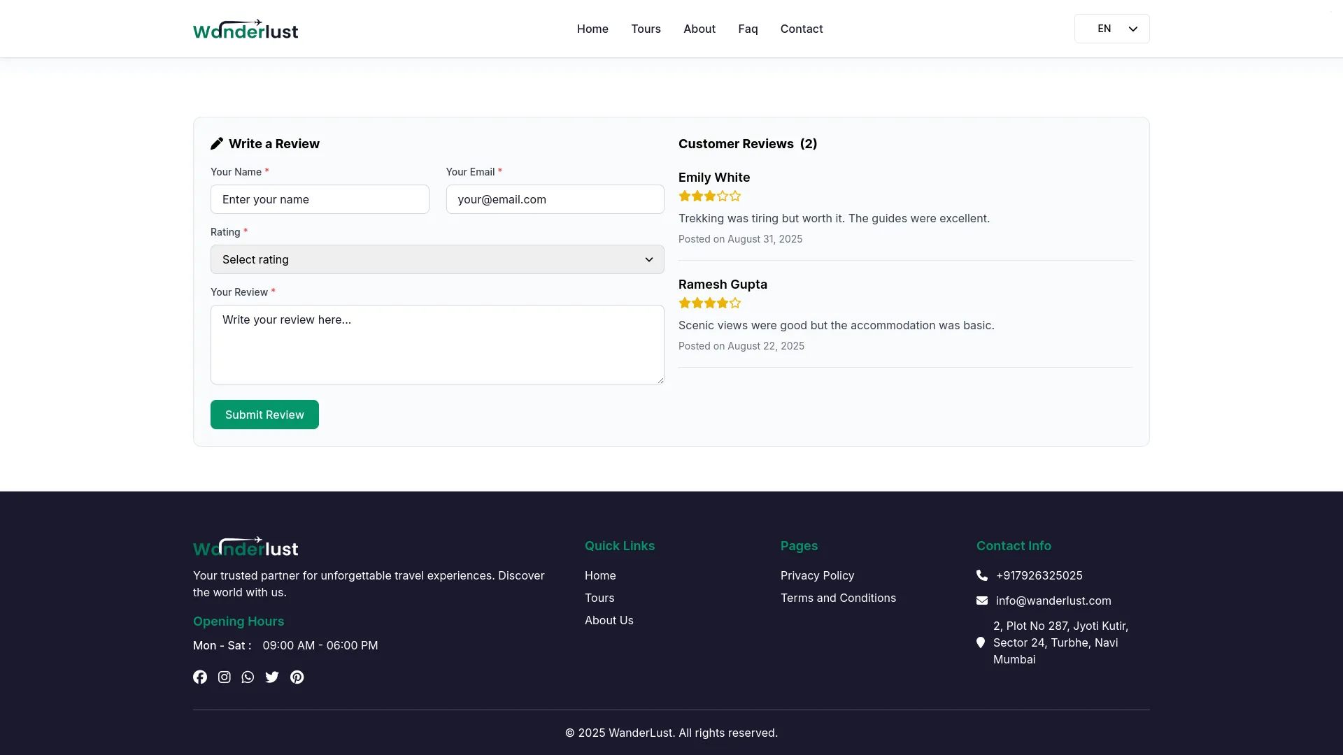Click the Opening Hours heading
The width and height of the screenshot is (1343, 755).
(x=239, y=621)
